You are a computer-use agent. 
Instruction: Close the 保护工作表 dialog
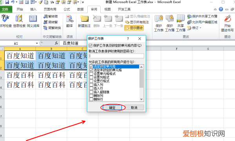pyautogui.click(x=139, y=39)
